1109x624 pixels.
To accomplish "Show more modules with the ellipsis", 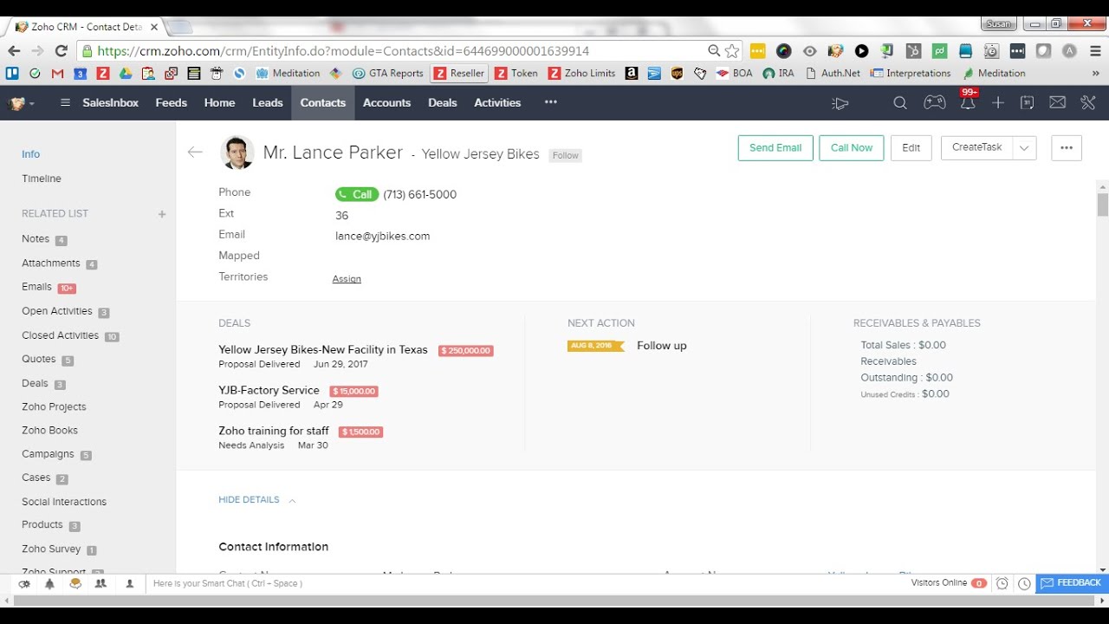I will click(551, 102).
